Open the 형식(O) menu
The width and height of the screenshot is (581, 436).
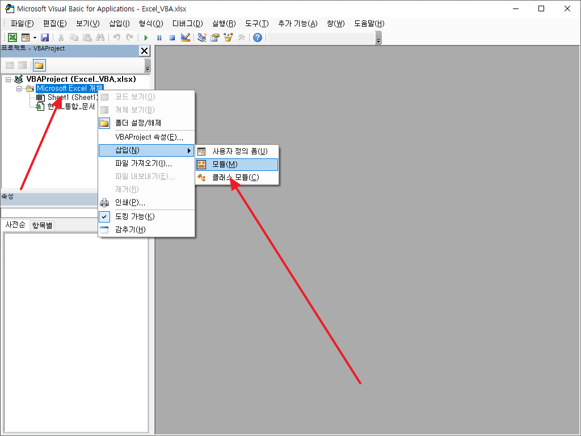pos(151,24)
